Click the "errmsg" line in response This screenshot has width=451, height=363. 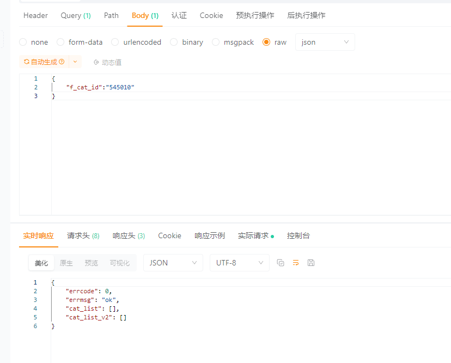92,300
